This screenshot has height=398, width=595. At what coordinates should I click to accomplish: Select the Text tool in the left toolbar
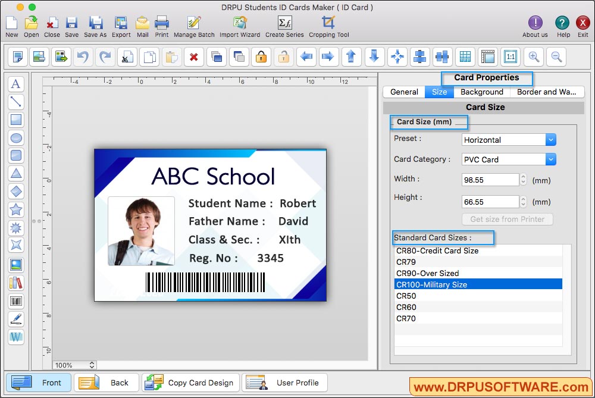click(16, 84)
